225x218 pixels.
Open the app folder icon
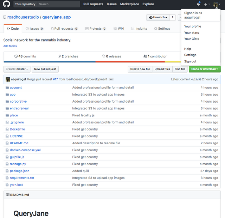click(7, 95)
